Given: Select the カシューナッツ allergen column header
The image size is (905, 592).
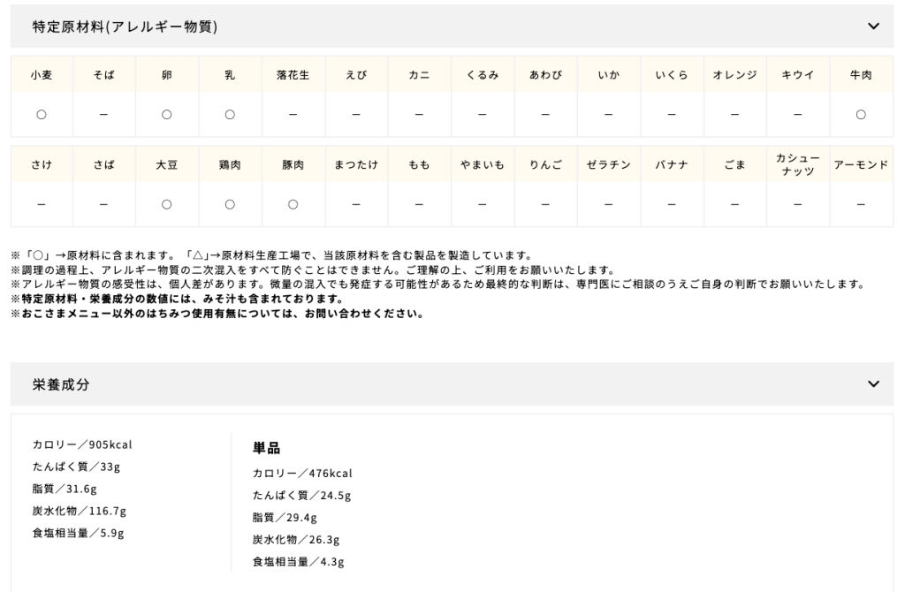Looking at the screenshot, I should [x=797, y=164].
